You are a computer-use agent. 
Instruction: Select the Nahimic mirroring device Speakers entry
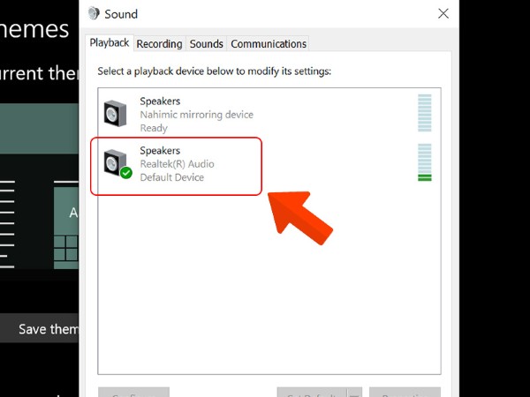point(196,114)
